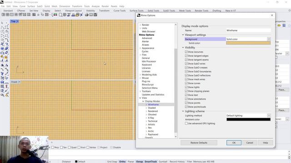Select the Boolean Union tool

pos(6,48)
